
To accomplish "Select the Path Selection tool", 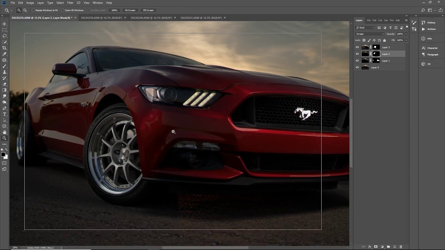I will tap(5, 120).
